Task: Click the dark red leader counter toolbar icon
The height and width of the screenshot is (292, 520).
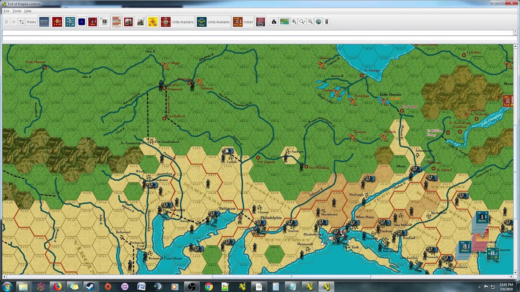Action: point(93,22)
